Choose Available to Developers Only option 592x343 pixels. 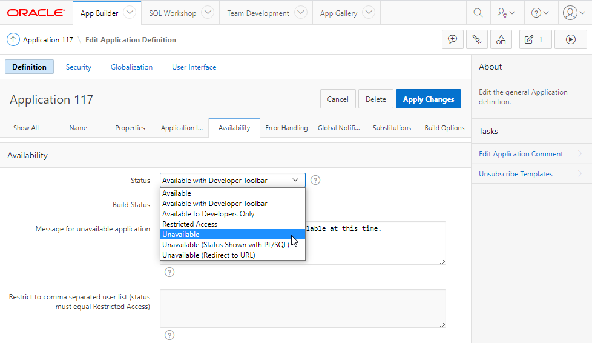pyautogui.click(x=232, y=214)
